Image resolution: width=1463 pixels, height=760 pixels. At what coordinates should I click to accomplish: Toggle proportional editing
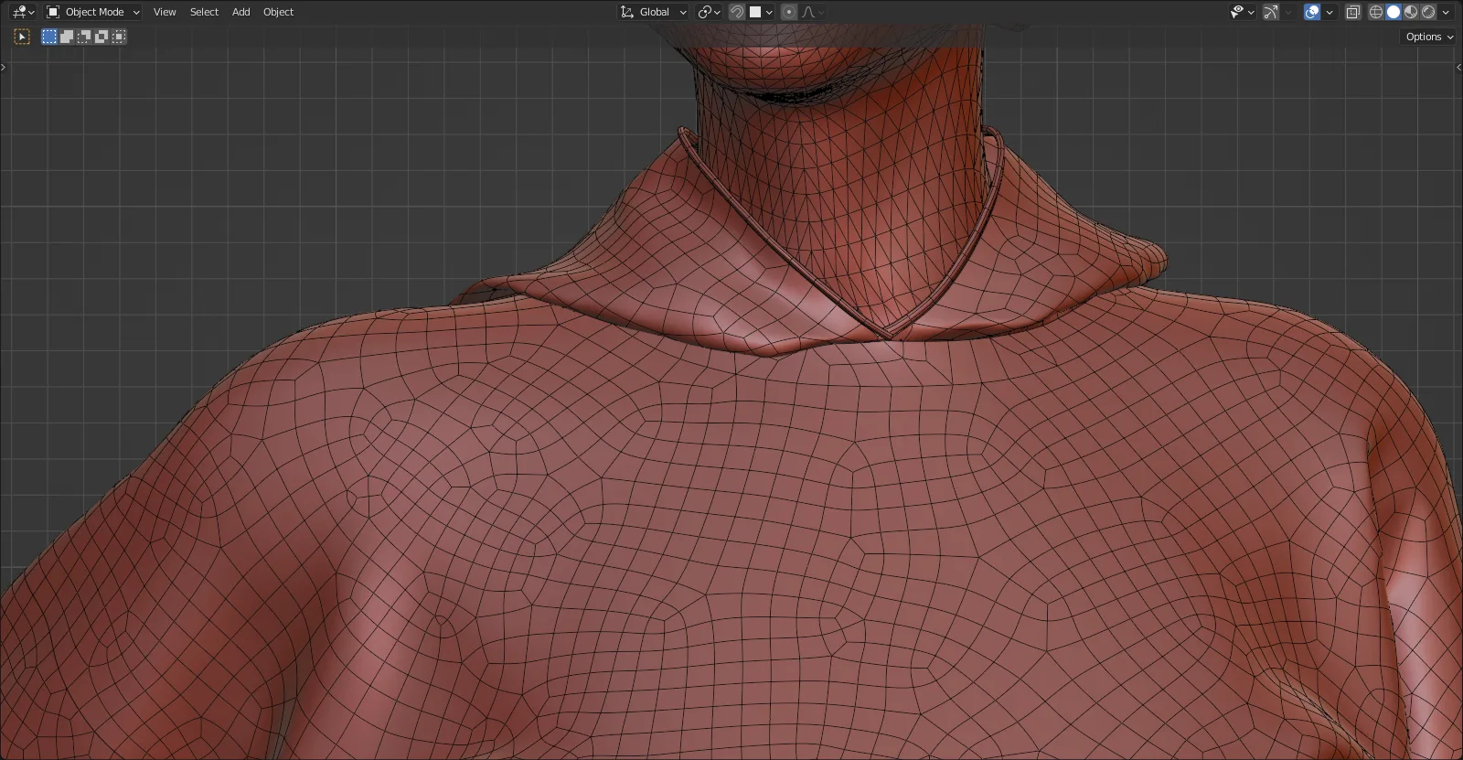pyautogui.click(x=789, y=12)
